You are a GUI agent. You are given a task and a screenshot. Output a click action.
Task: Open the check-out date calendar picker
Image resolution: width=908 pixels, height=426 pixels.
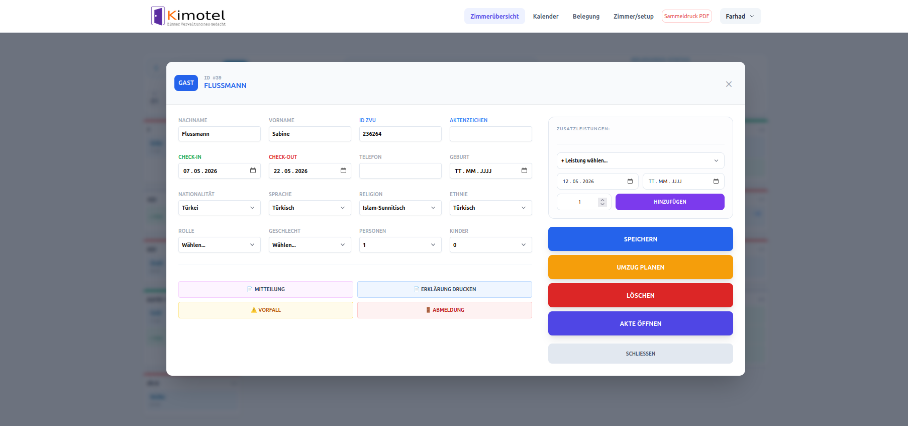[343, 171]
